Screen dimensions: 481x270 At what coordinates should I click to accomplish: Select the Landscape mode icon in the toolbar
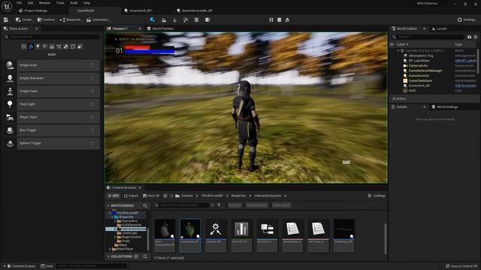(x=164, y=20)
